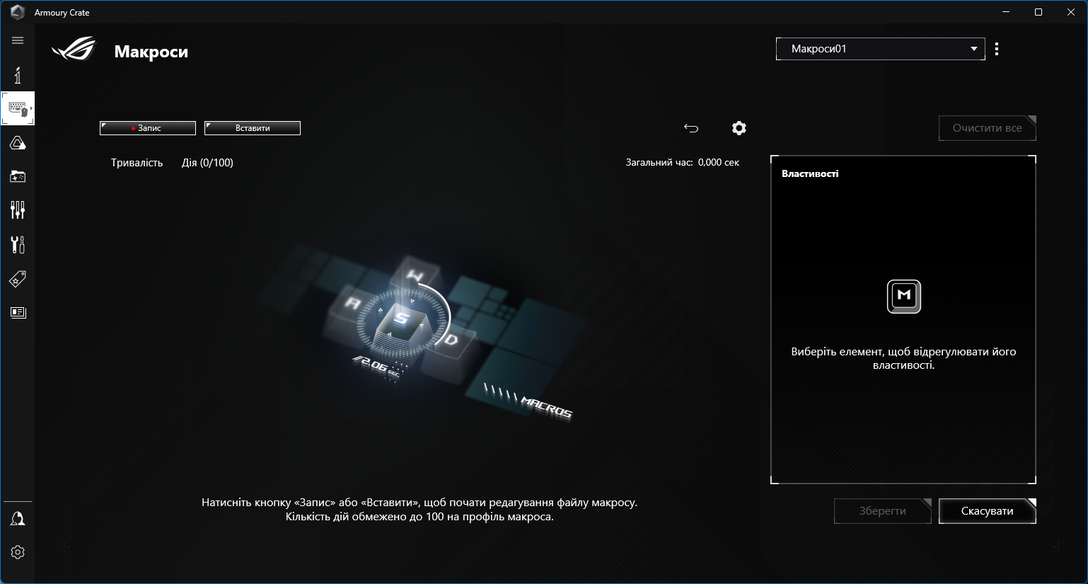Click the Скасувати button
The height and width of the screenshot is (584, 1088).
[988, 511]
